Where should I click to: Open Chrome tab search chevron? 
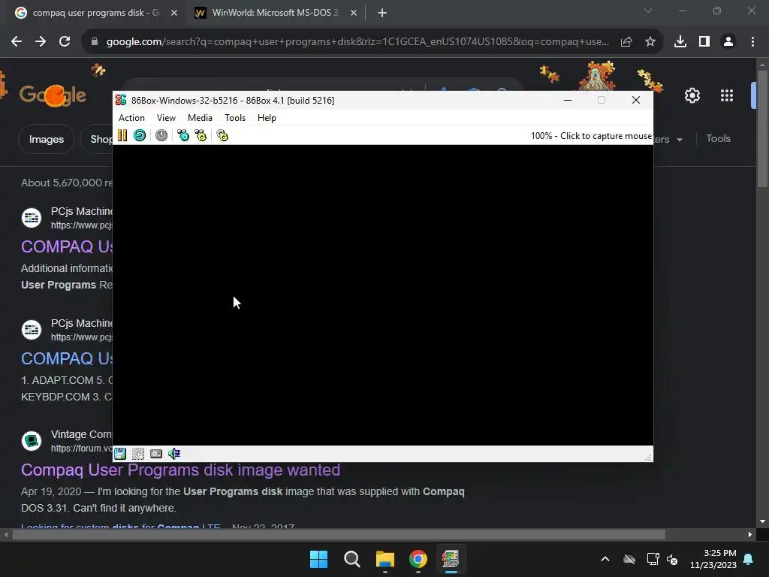pos(648,11)
